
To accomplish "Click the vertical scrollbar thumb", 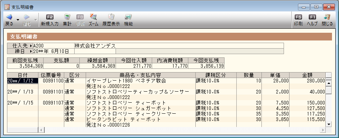I will pyautogui.click(x=329, y=90).
